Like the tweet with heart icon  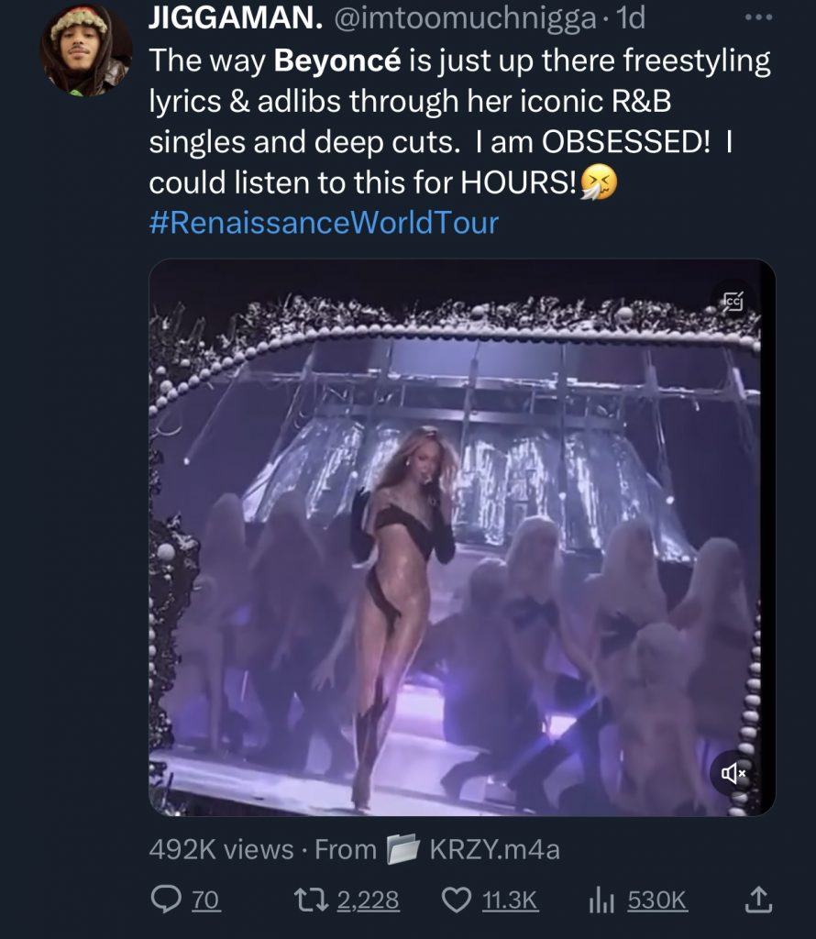[x=456, y=901]
